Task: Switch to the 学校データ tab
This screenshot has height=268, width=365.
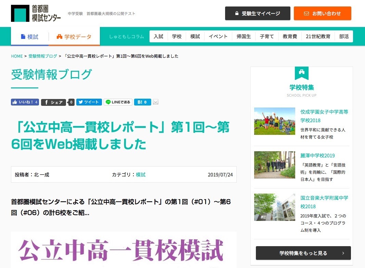Action: pos(74,36)
